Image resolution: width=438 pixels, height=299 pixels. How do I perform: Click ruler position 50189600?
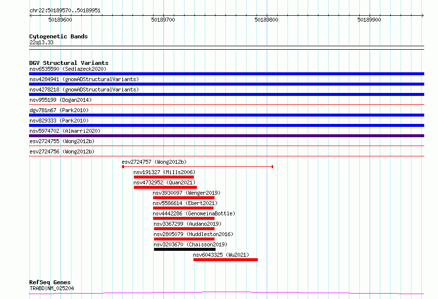pos(60,20)
